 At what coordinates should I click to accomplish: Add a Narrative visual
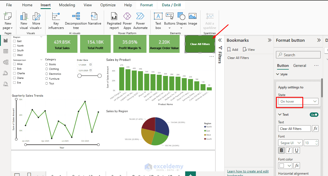pos(95,19)
